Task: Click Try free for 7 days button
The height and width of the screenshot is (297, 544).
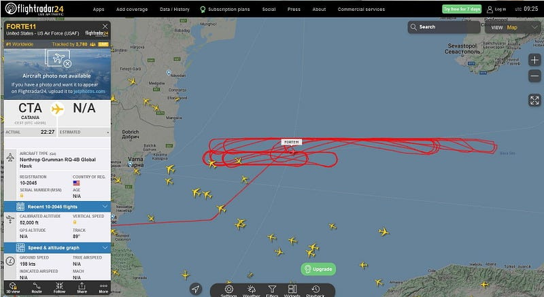Action: pyautogui.click(x=462, y=10)
